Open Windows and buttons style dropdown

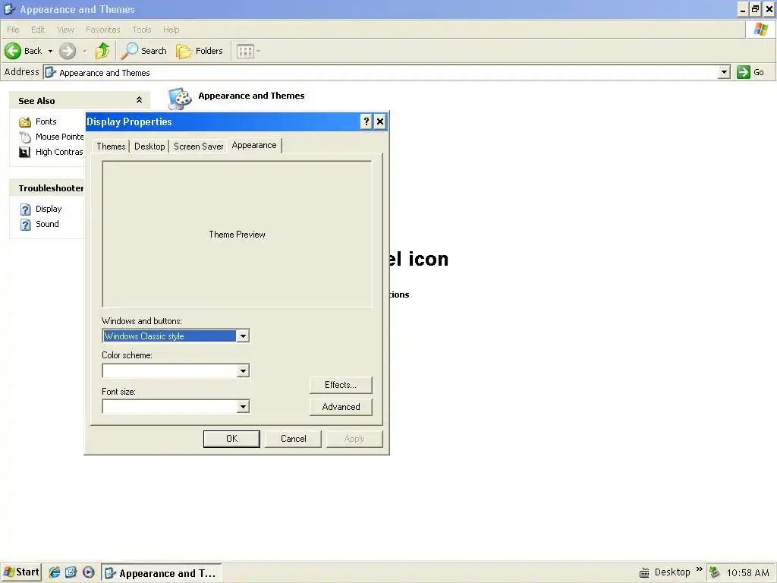pyautogui.click(x=176, y=336)
